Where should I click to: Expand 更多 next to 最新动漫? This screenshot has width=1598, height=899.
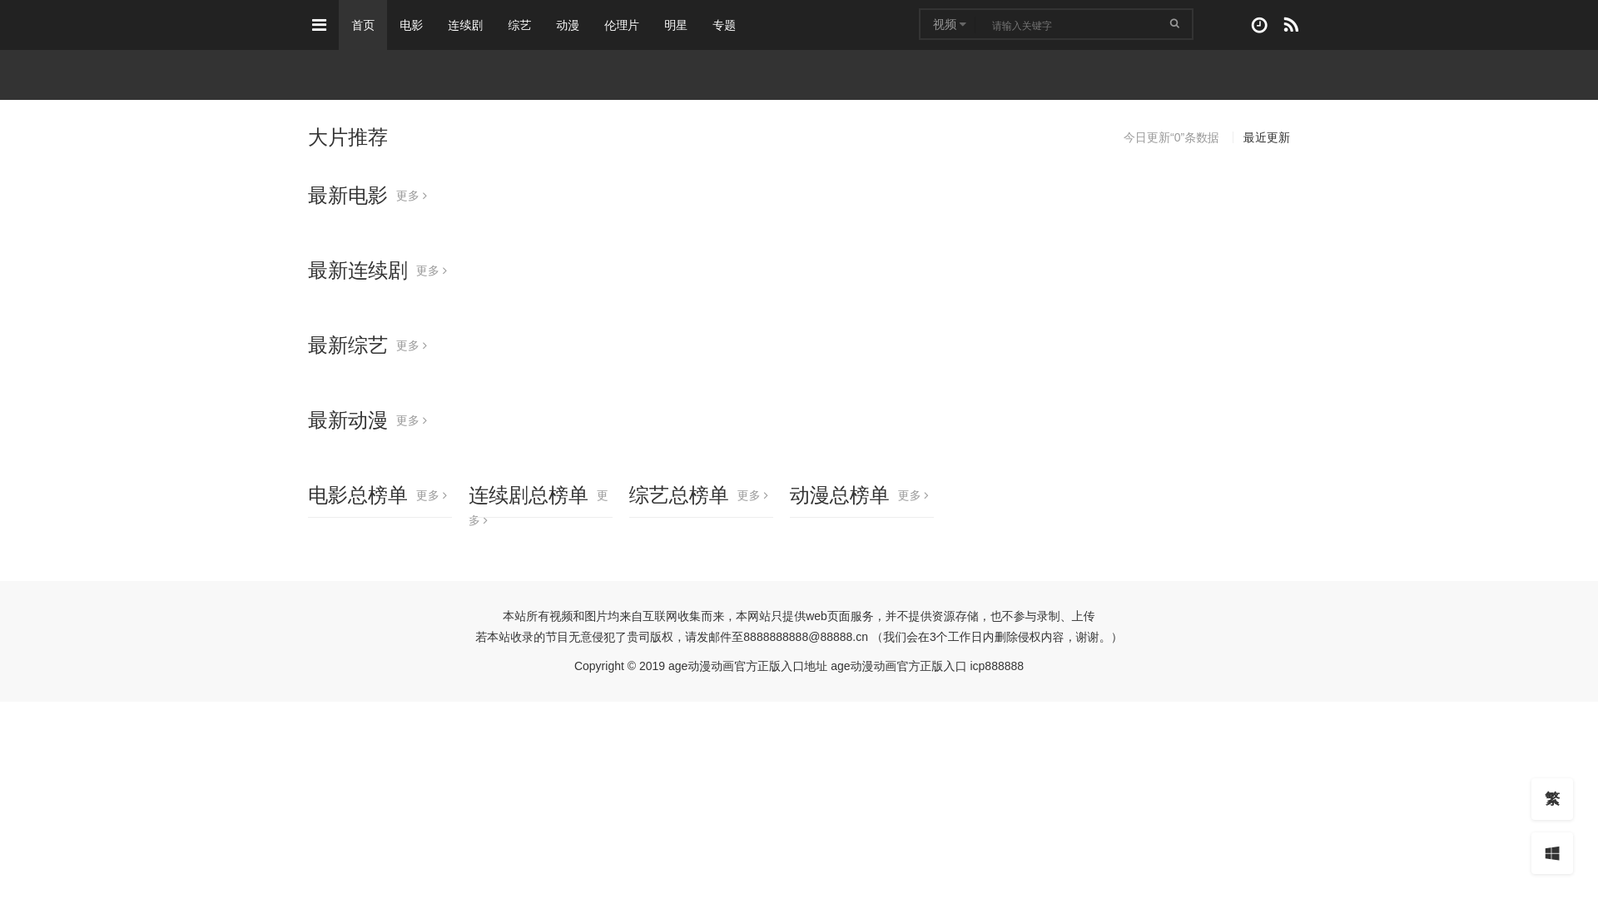point(411,421)
